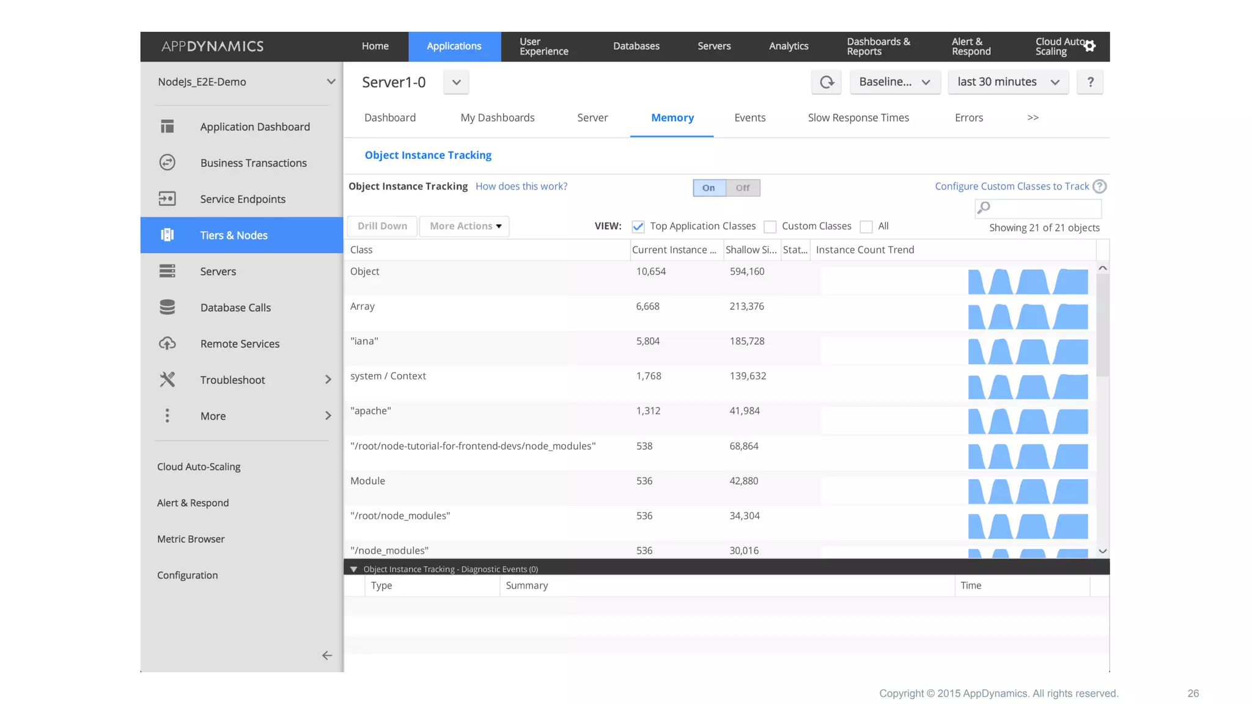The image size is (1252, 704).
Task: Click the Remote Services cloud icon
Action: pos(167,343)
